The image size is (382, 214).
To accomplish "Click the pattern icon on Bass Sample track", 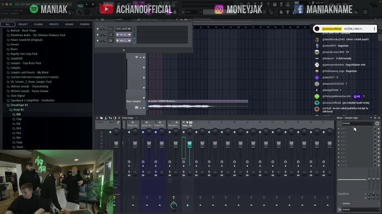I will 136,108.
